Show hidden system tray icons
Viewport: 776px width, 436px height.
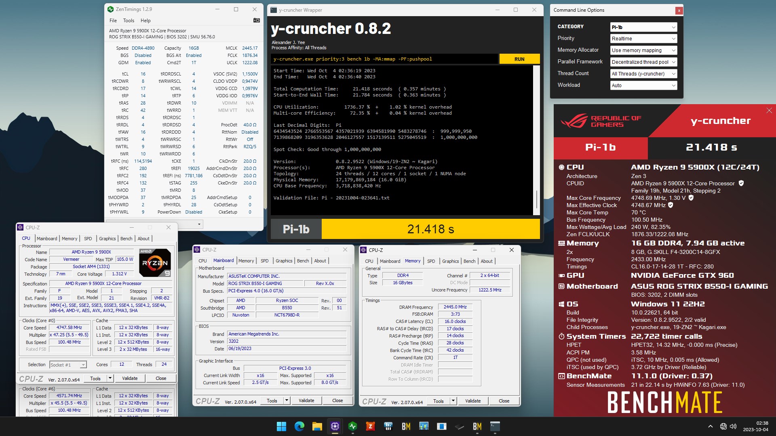(x=711, y=426)
